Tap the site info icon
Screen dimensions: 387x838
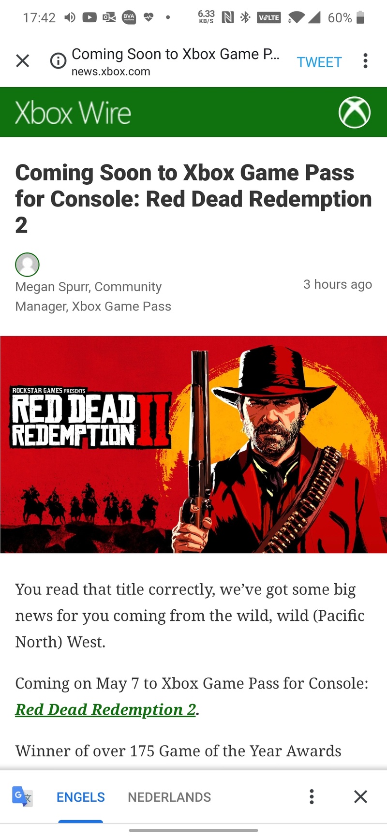pyautogui.click(x=58, y=61)
